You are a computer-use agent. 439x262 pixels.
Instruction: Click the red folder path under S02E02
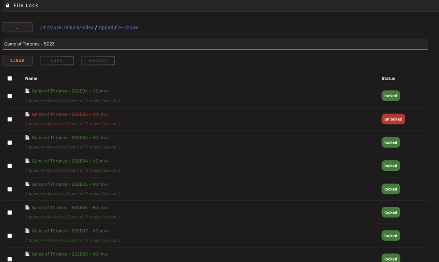(x=72, y=124)
